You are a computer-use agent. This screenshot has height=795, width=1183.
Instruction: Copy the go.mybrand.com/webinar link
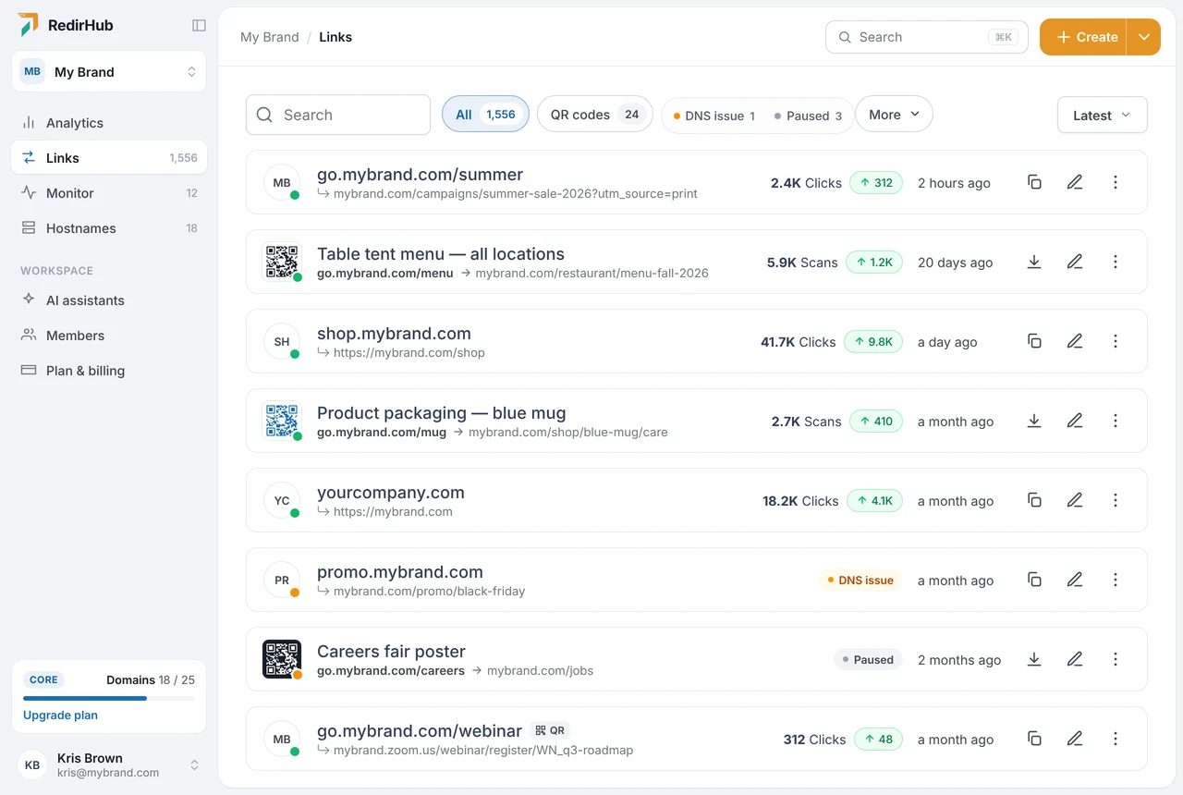1034,739
